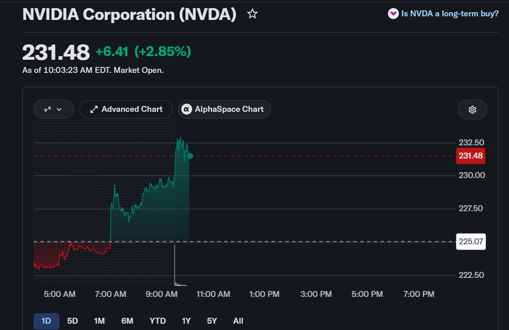Select the 5Y time range
The image size is (509, 330).
pyautogui.click(x=212, y=321)
